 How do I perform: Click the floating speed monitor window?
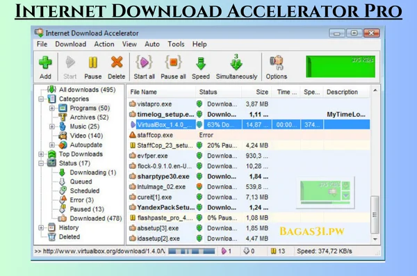point(325,192)
